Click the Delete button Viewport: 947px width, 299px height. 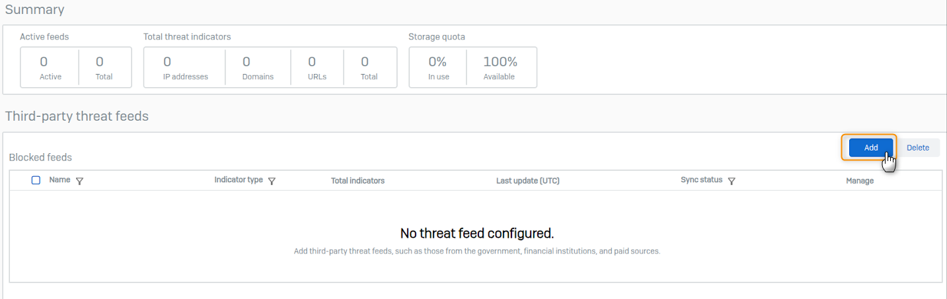point(917,148)
